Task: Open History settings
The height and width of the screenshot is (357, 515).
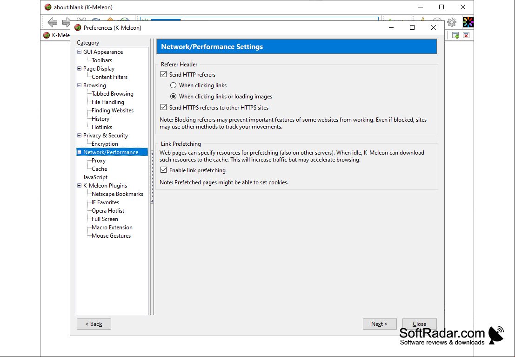Action: (x=100, y=119)
